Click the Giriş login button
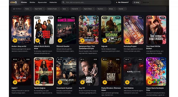 pyautogui.click(x=136, y=2)
